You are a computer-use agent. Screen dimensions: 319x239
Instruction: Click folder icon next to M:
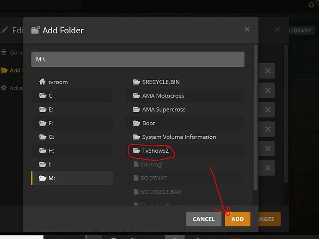click(43, 178)
